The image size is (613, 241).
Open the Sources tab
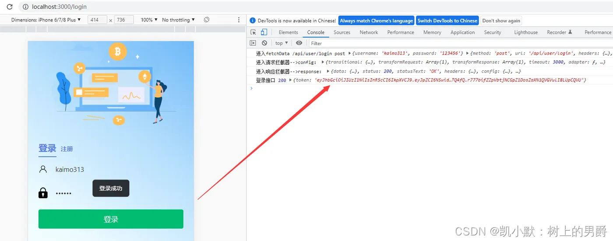click(x=342, y=32)
